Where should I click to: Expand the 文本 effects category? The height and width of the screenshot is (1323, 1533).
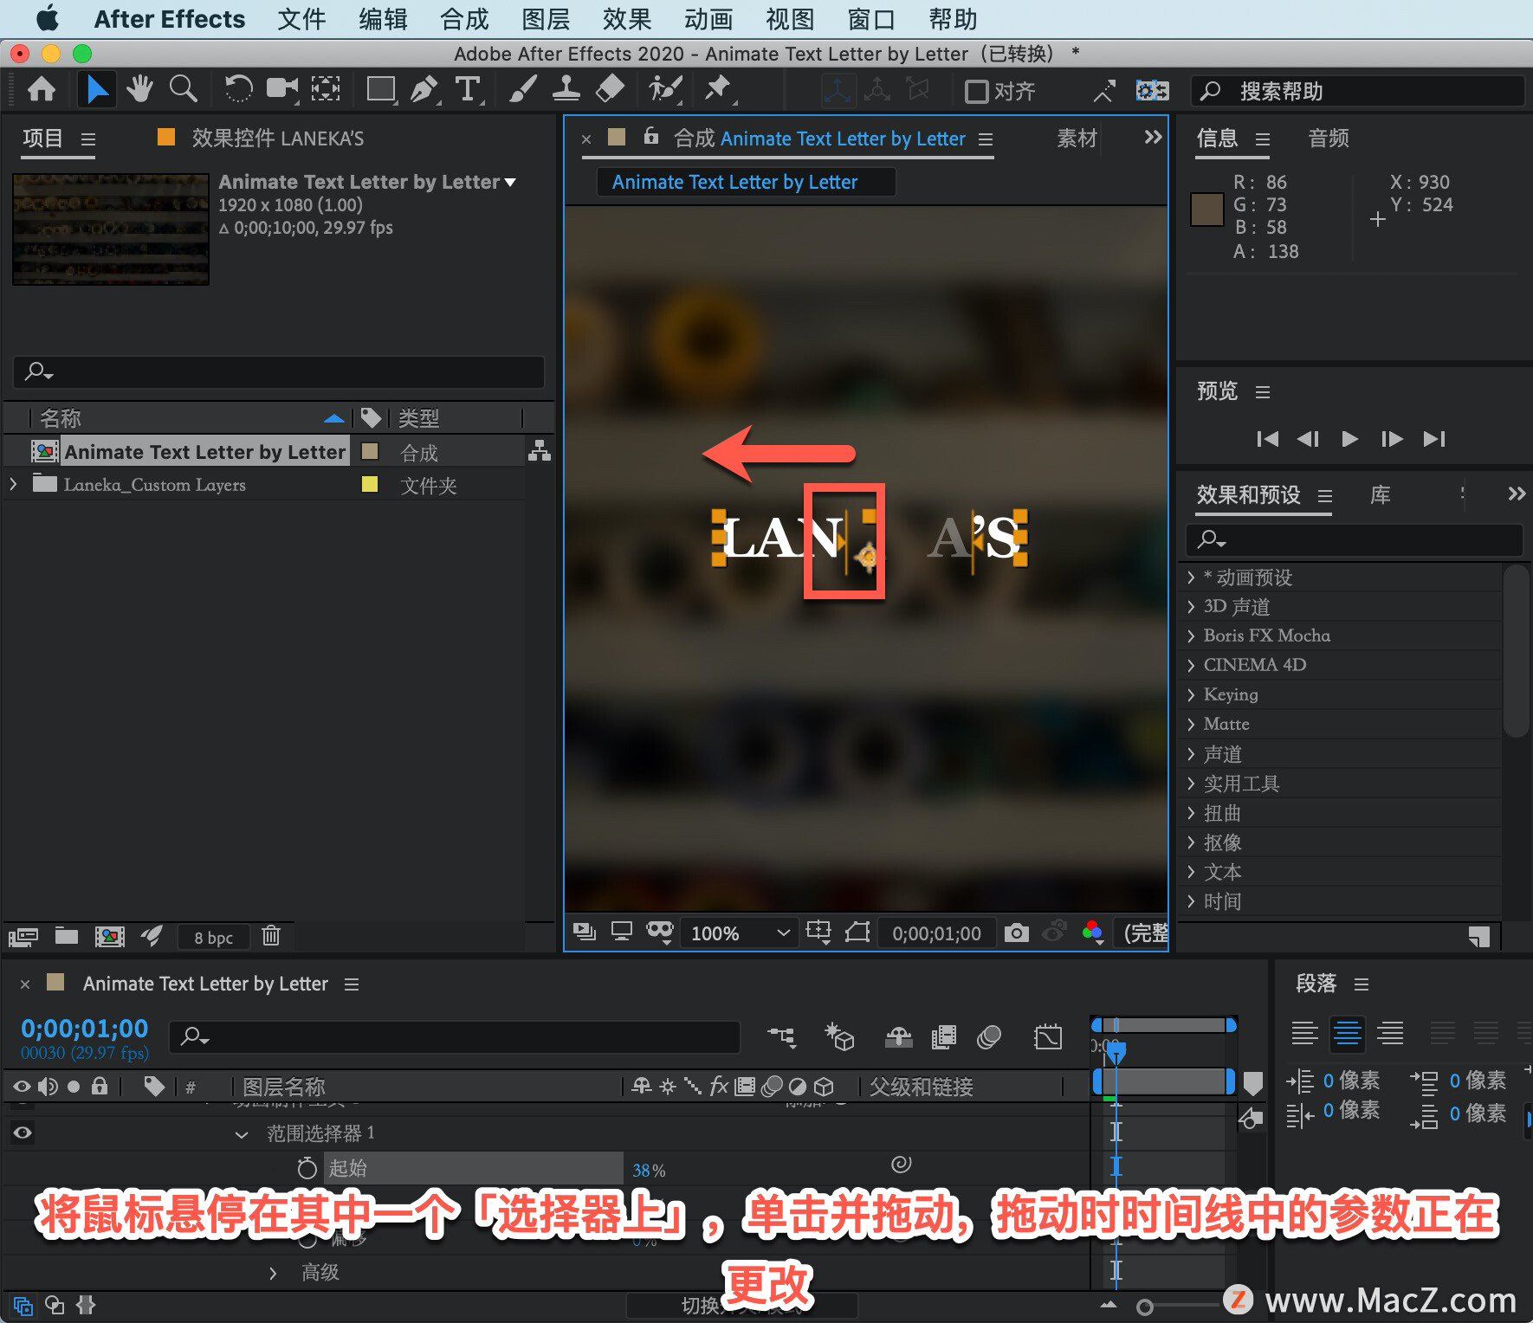click(x=1191, y=872)
